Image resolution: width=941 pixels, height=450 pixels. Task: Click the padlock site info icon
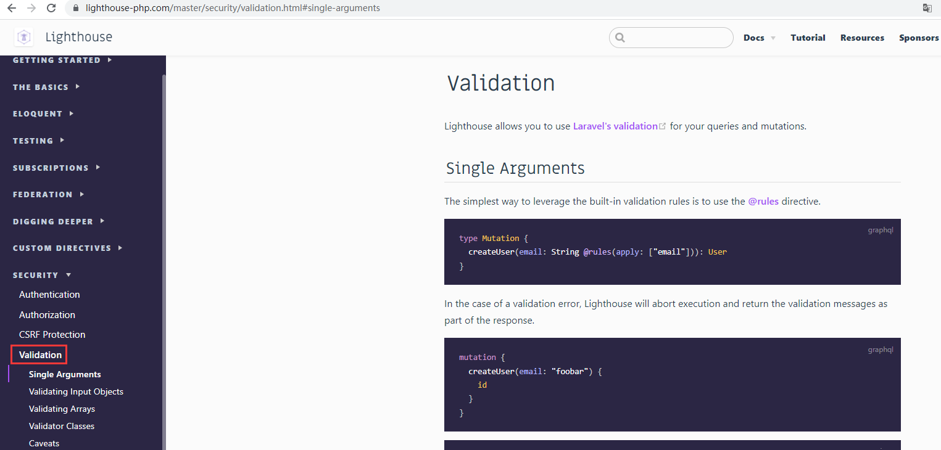[76, 9]
